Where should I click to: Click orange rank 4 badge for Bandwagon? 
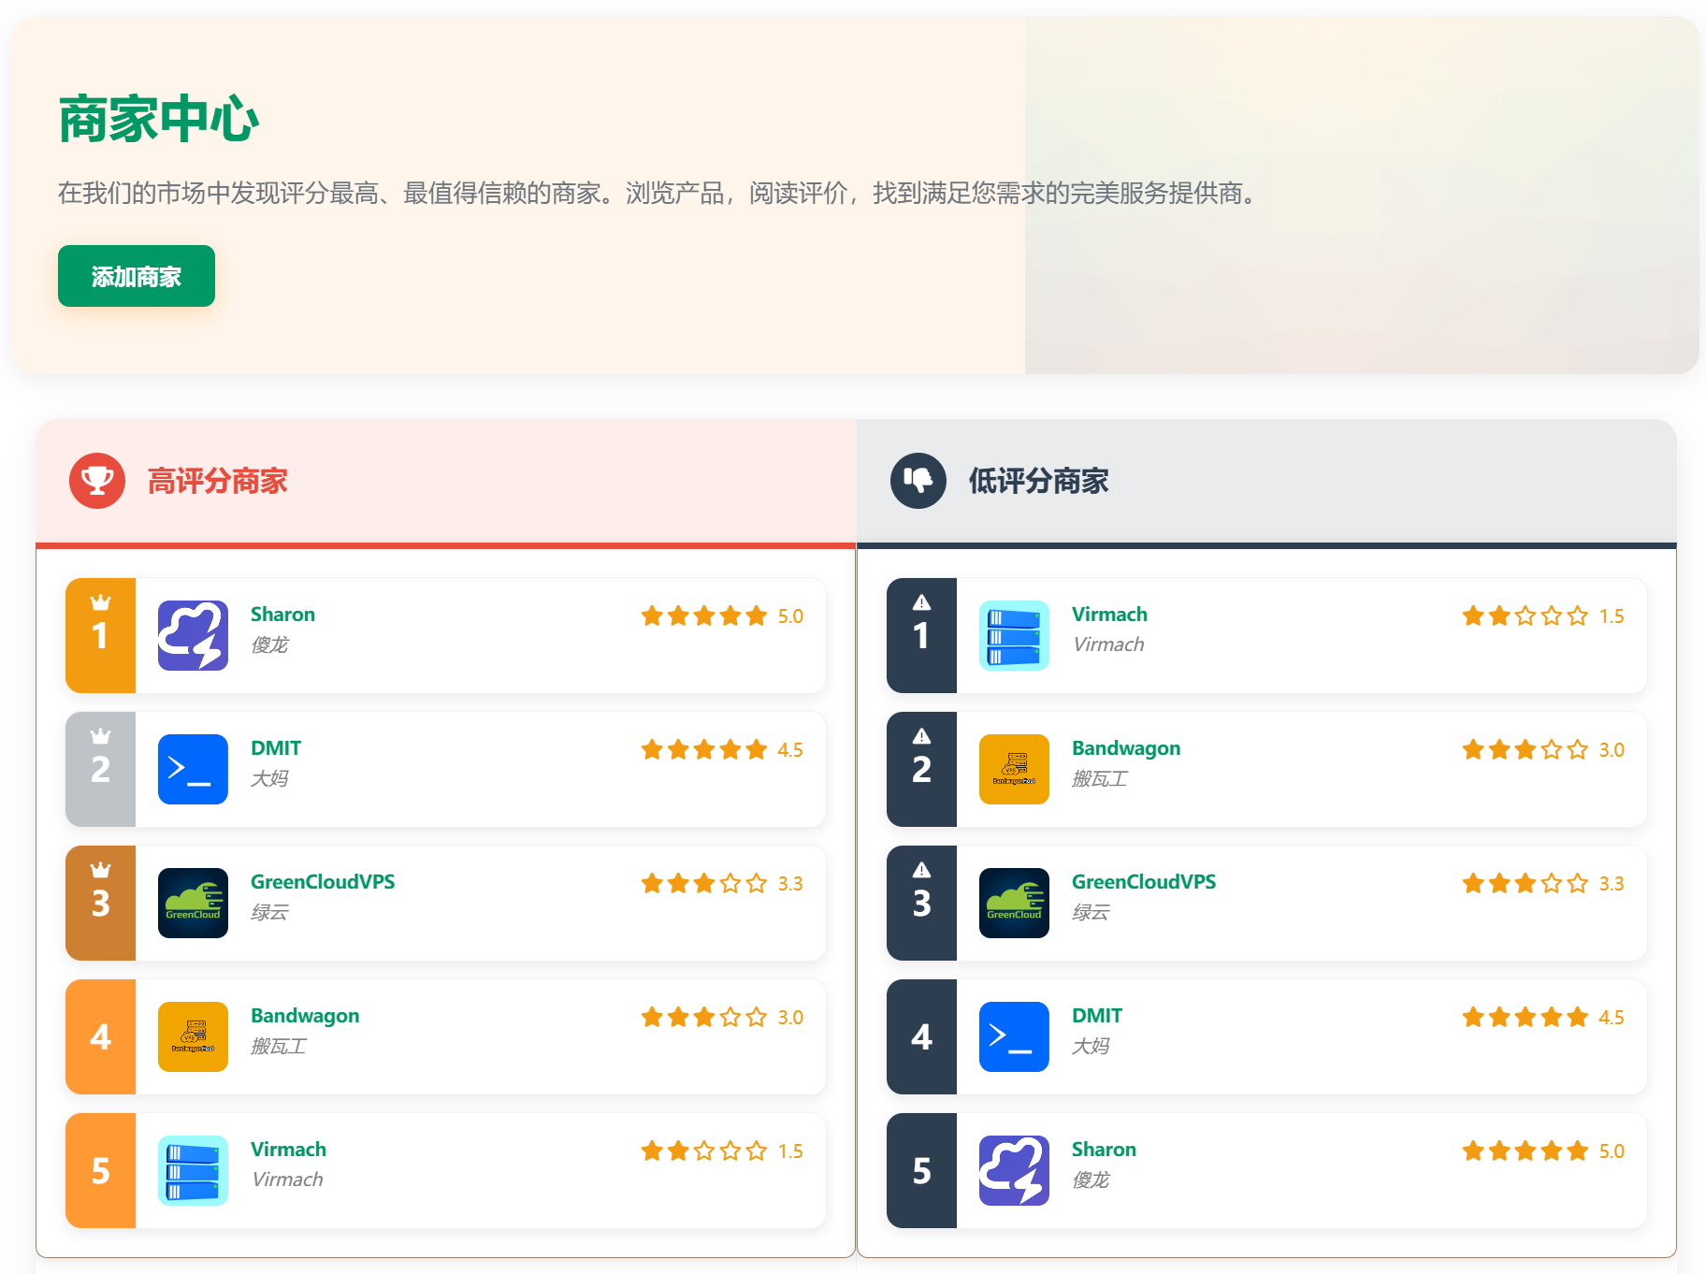click(x=100, y=1036)
